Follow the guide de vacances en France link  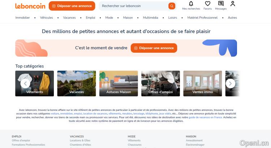tap(205, 117)
